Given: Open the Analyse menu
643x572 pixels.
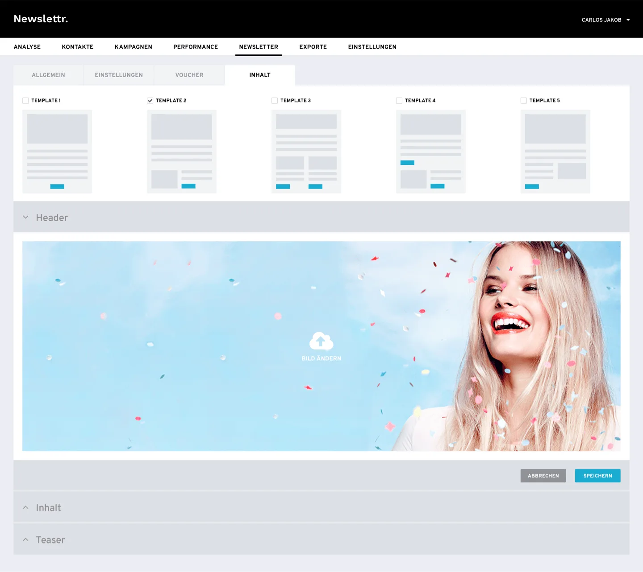Looking at the screenshot, I should click(x=27, y=47).
